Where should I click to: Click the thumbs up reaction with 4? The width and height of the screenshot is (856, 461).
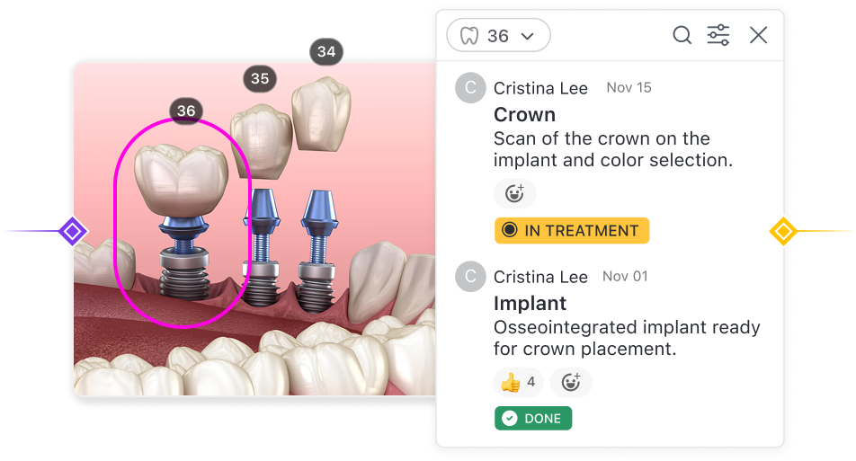[518, 383]
